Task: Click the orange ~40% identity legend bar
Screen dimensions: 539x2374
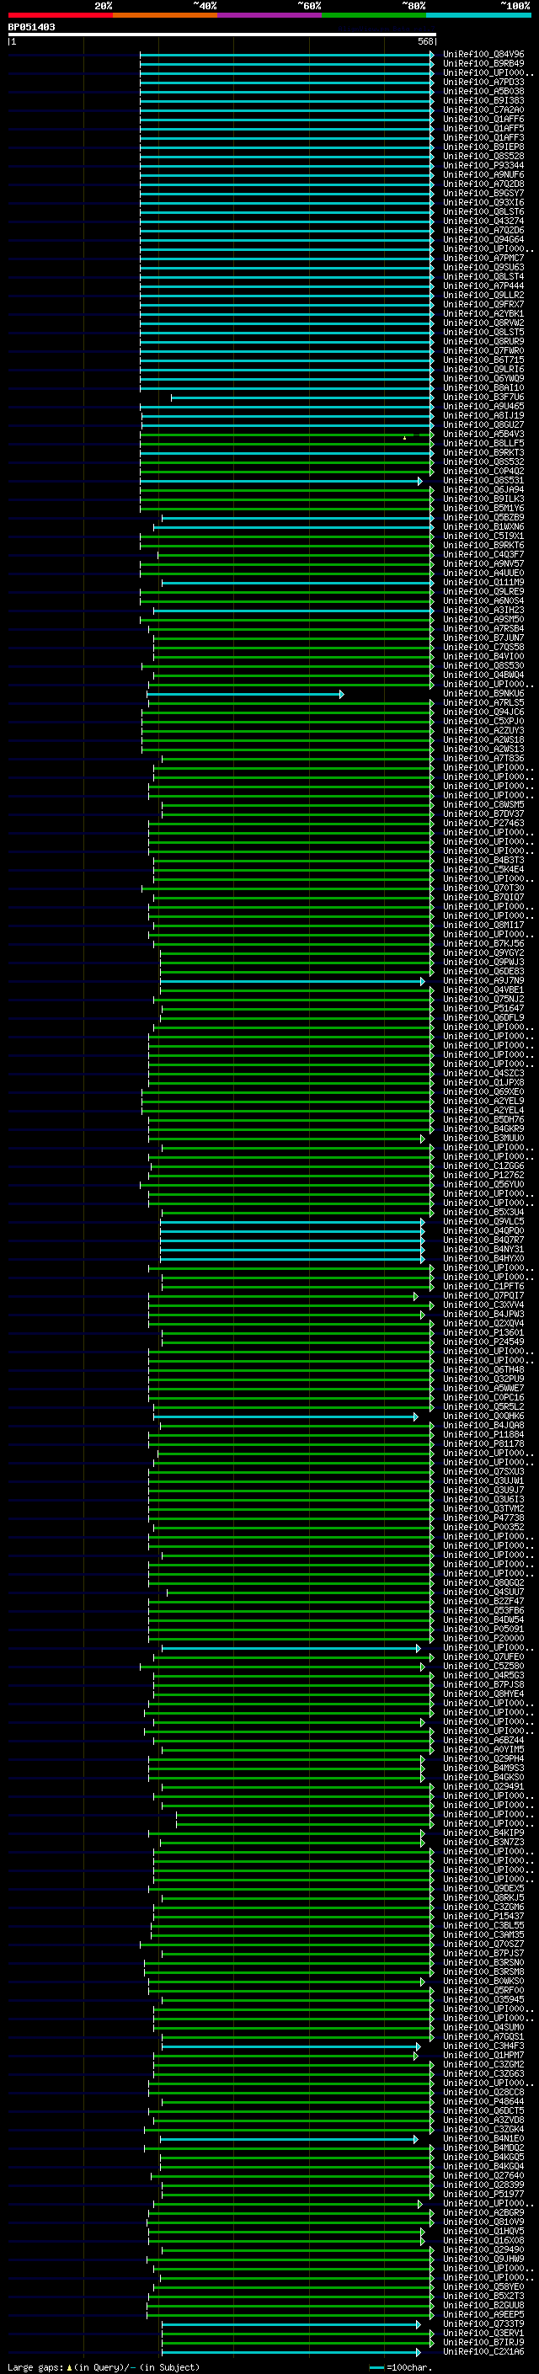Action: tap(165, 15)
